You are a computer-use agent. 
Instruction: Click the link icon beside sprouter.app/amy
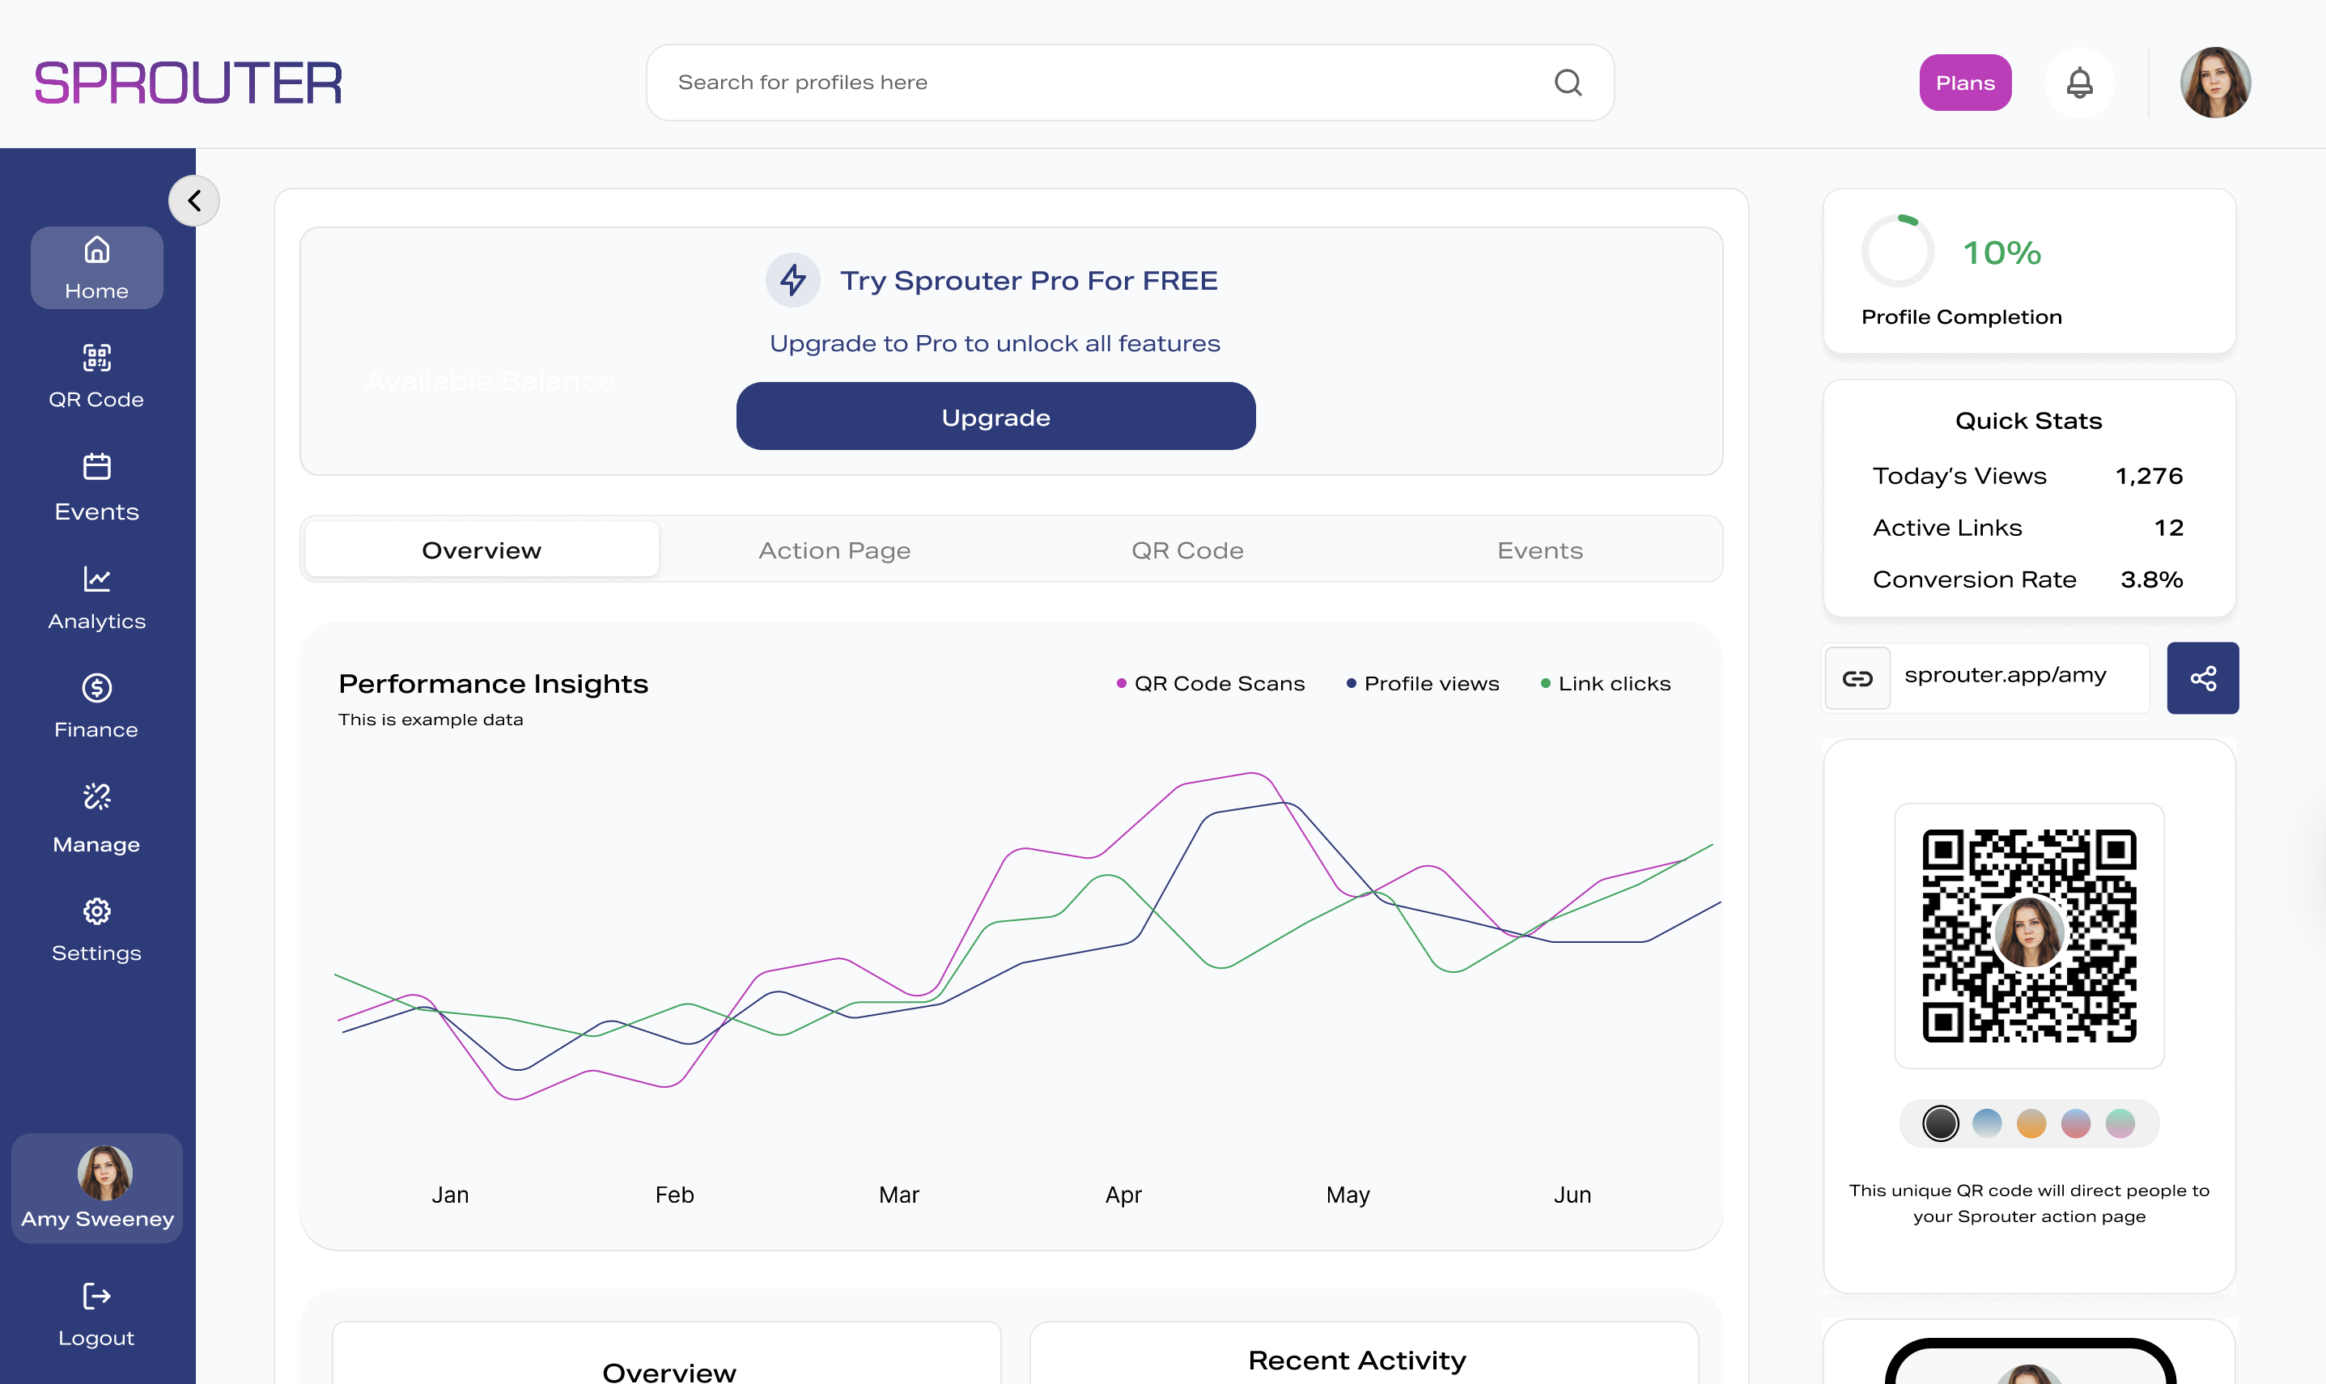coord(1857,678)
